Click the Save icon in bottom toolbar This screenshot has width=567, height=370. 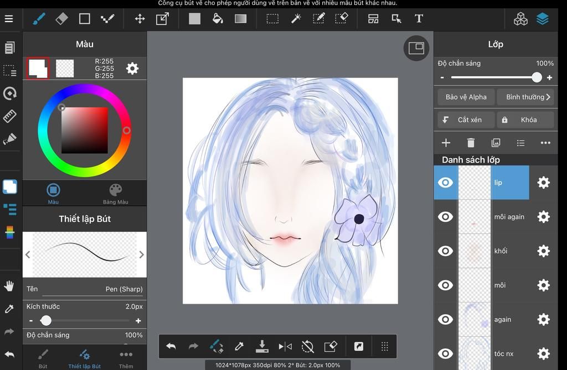pos(262,347)
